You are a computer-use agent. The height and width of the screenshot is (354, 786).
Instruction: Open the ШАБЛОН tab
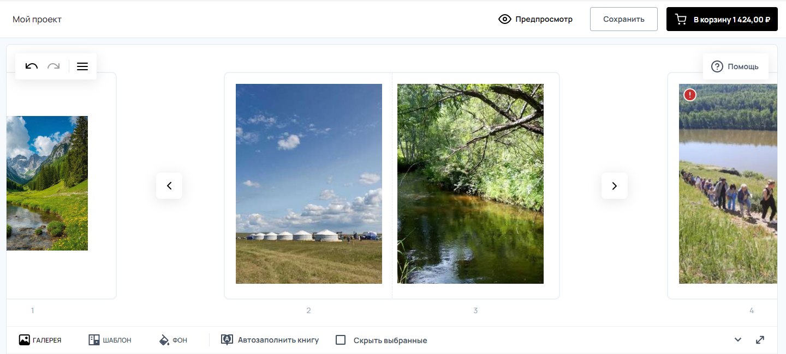pyautogui.click(x=110, y=340)
